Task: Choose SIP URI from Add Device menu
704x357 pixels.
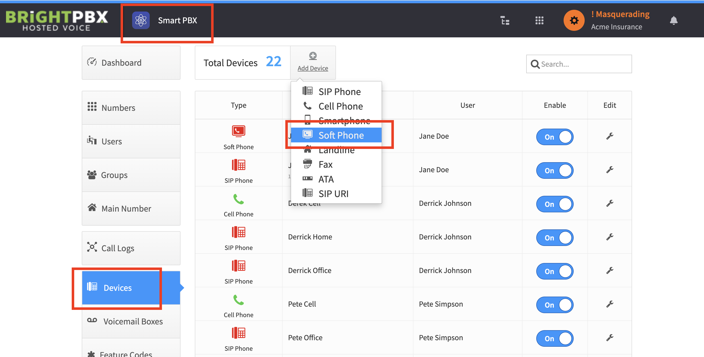Action: 336,194
